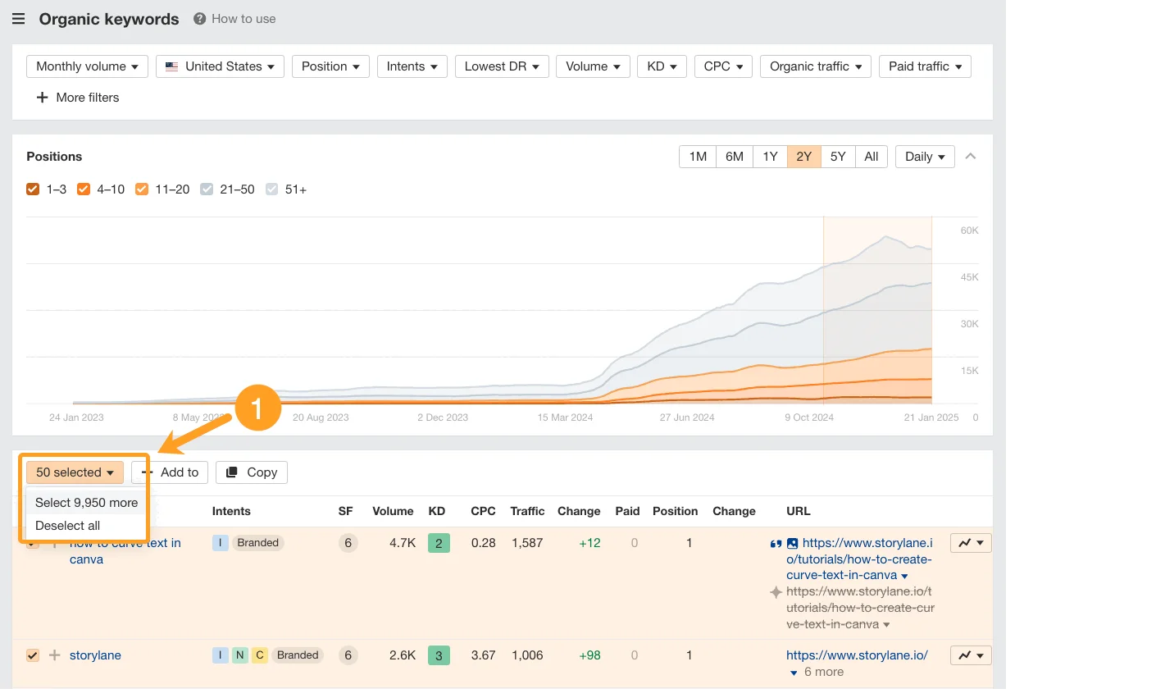Viewport: 1156px width, 698px height.
Task: Open the Daily granularity dropdown
Action: pyautogui.click(x=924, y=156)
